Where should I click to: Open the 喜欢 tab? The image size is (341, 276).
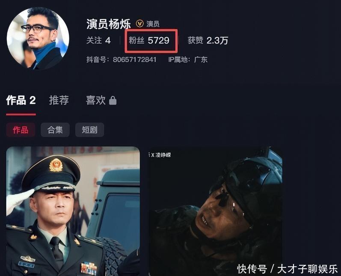coord(96,100)
